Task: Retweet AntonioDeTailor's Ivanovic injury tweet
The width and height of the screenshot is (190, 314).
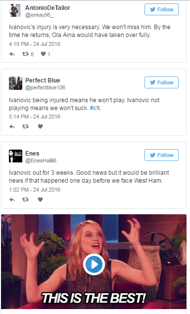Action: point(25,54)
